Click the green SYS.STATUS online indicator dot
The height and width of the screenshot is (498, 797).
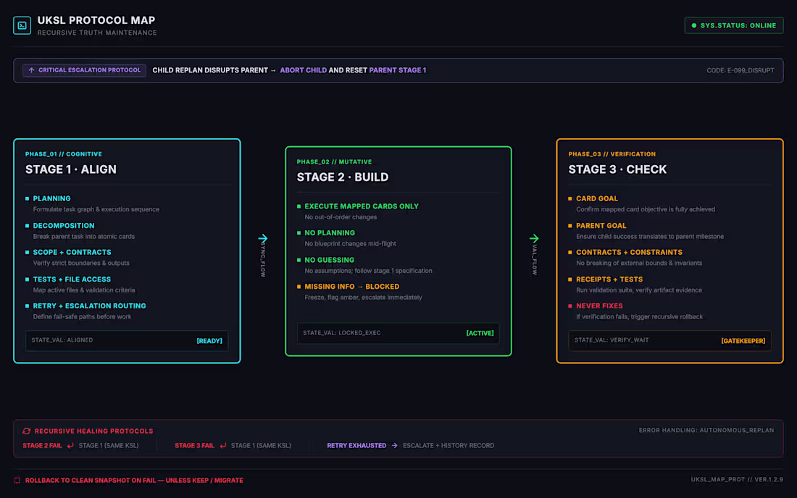tap(694, 25)
